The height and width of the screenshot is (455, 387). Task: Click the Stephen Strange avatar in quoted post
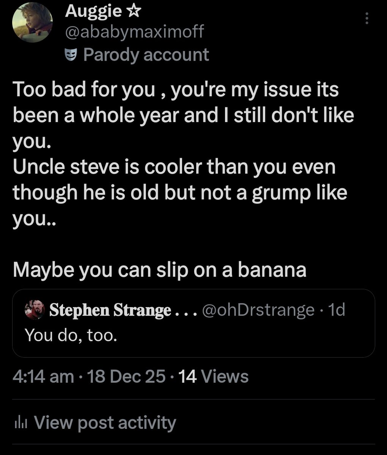click(x=35, y=311)
